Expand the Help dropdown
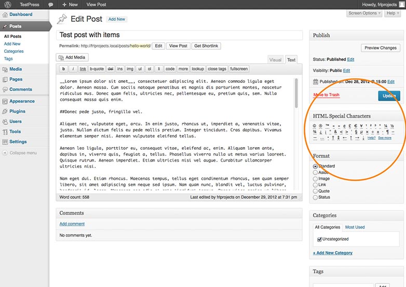 click(393, 13)
